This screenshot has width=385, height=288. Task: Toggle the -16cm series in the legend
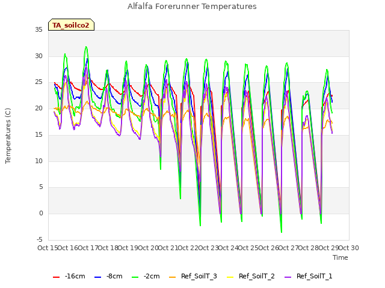pyautogui.click(x=69, y=276)
